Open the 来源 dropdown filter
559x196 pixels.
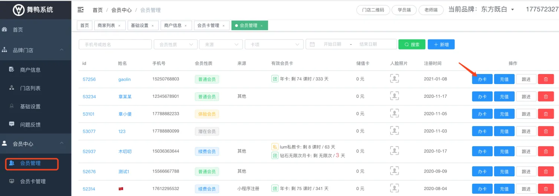tap(221, 44)
